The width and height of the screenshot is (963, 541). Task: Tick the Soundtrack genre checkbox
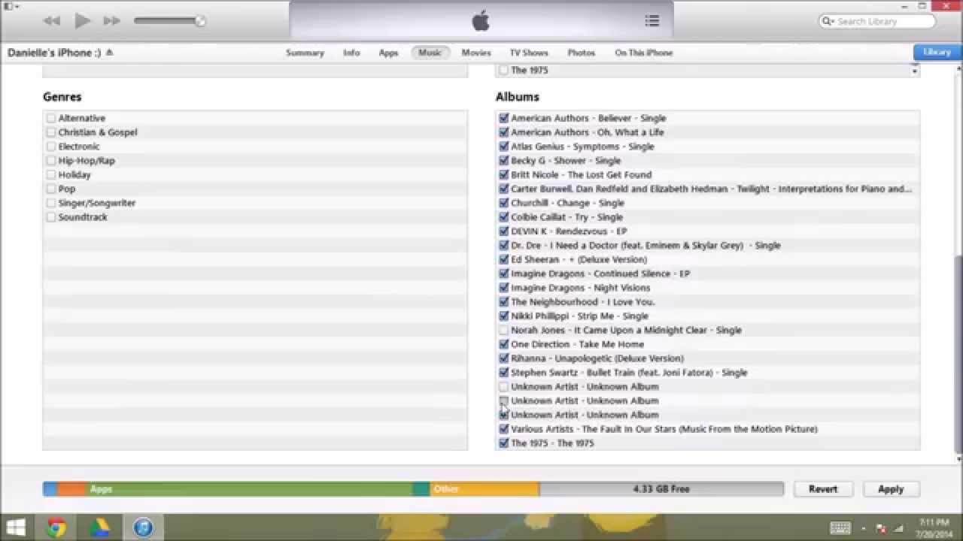click(x=51, y=217)
